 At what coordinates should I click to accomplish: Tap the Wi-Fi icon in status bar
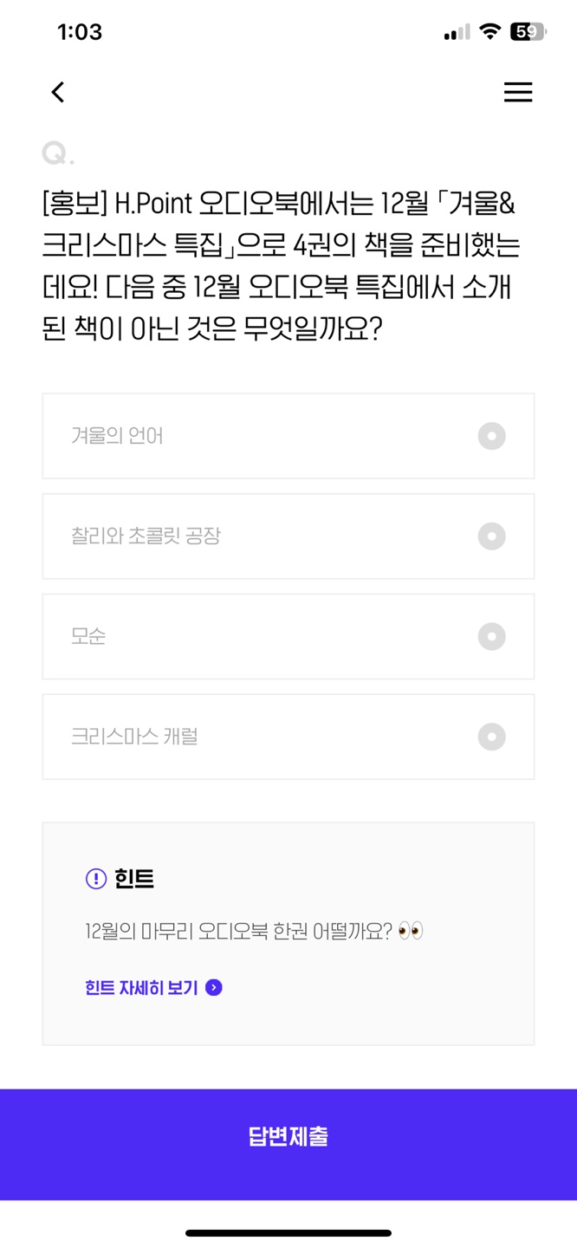point(489,32)
